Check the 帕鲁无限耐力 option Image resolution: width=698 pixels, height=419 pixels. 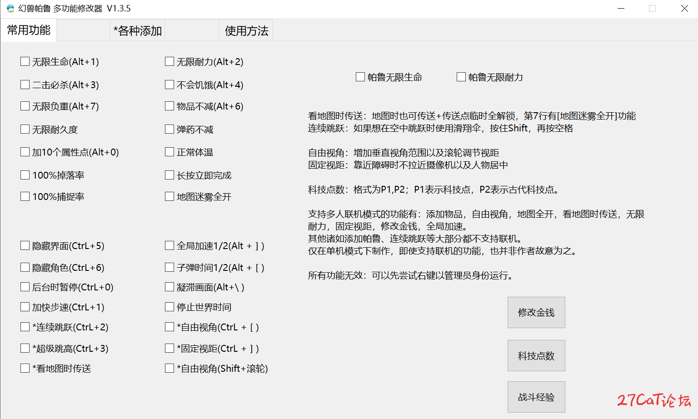coord(461,77)
